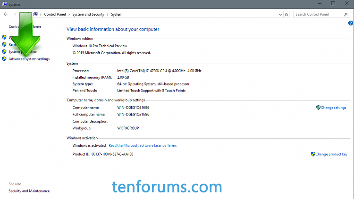Open Change settings for computer name
Screen dimensions: 354x199
point(333,108)
